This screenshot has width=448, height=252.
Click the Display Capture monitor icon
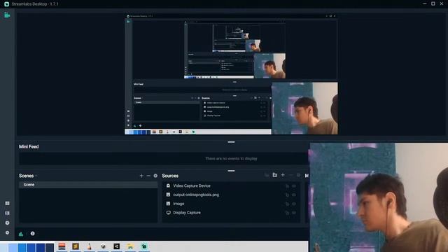coord(168,213)
